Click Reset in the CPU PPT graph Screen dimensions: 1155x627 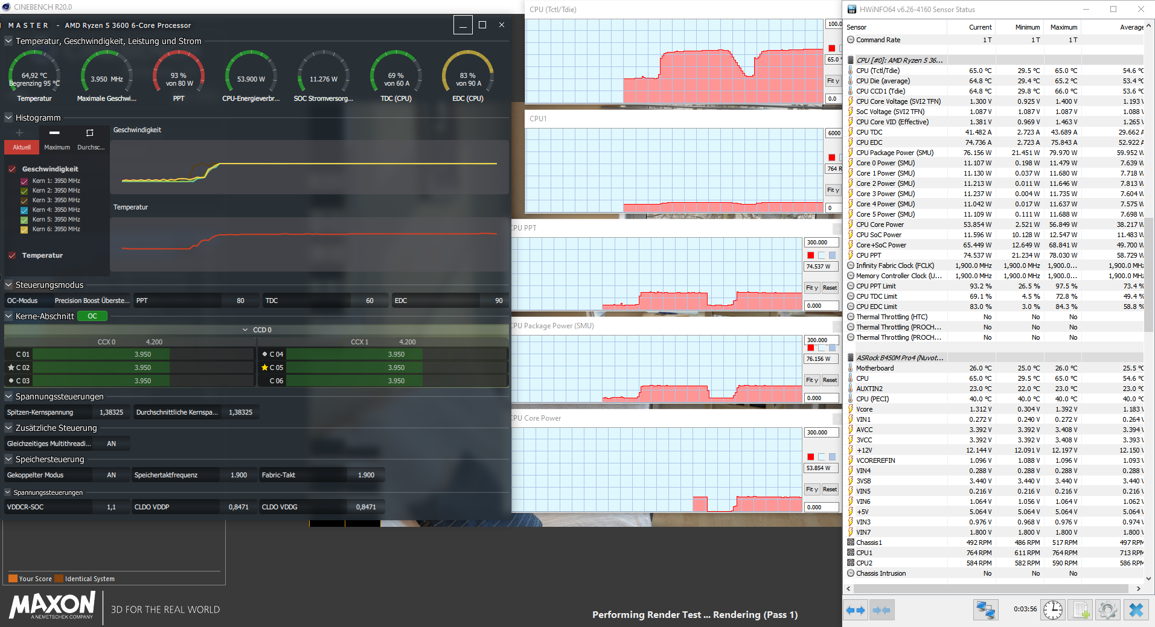point(830,288)
